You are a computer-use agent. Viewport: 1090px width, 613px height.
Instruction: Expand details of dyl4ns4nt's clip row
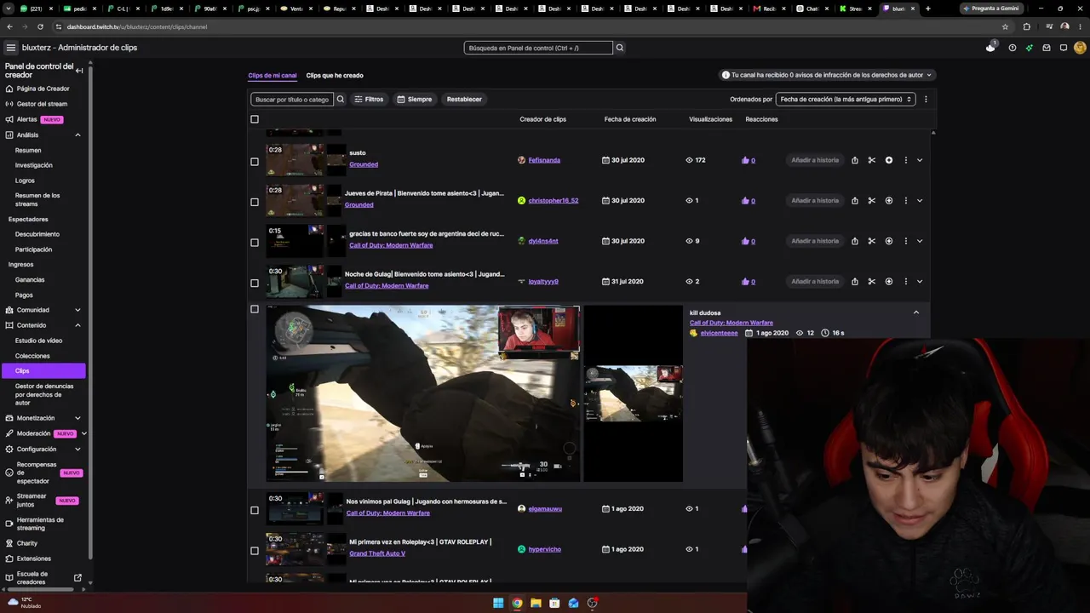coord(920,241)
